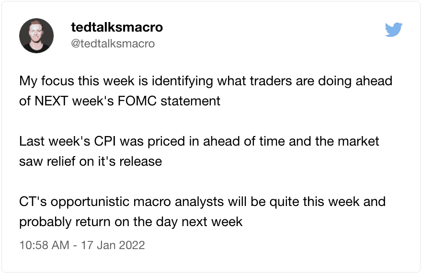Click the capitalized word NEXT

(51, 101)
